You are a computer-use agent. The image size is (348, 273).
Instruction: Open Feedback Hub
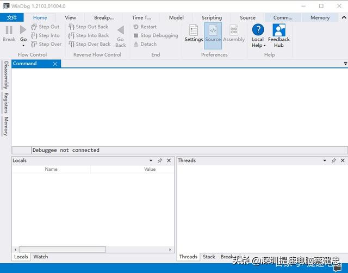pyautogui.click(x=279, y=35)
